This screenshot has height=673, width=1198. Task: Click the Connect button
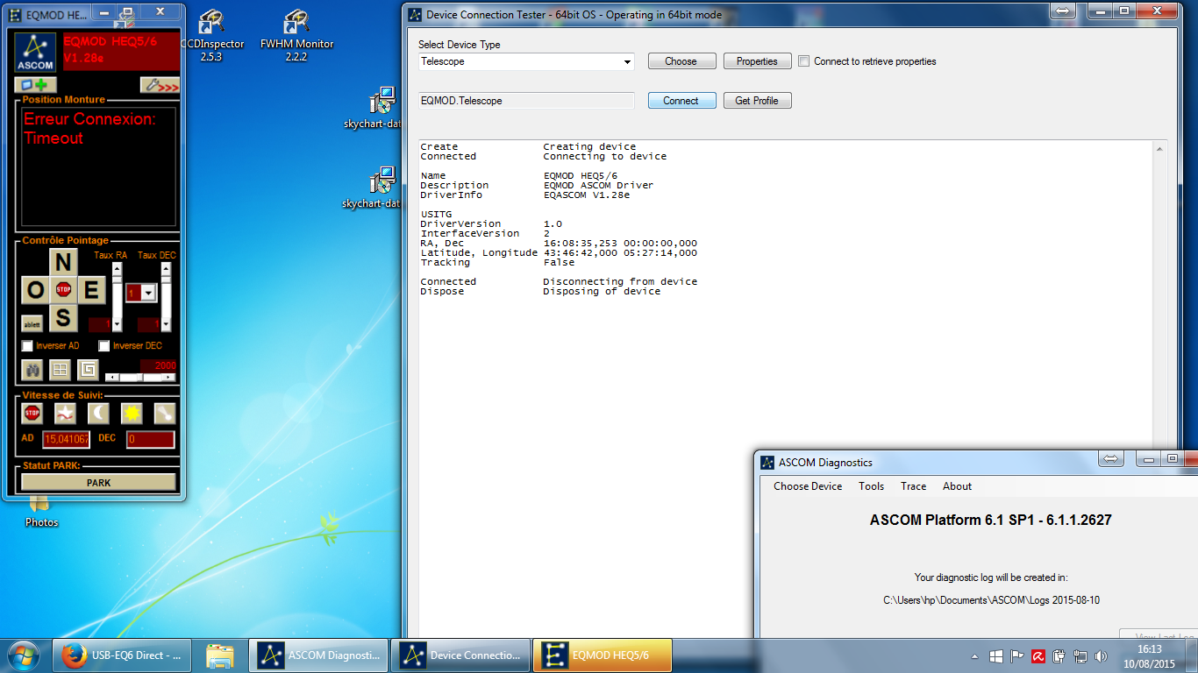(x=681, y=101)
